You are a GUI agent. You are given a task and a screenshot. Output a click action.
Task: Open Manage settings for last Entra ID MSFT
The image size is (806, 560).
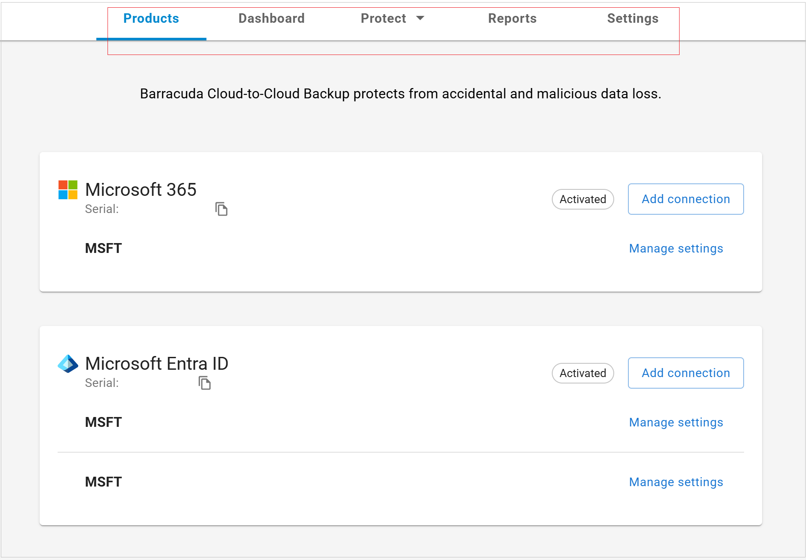pyautogui.click(x=676, y=482)
